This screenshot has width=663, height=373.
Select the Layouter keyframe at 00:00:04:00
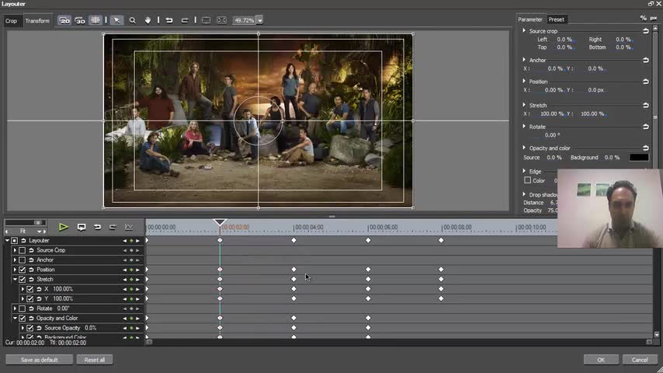(x=294, y=240)
